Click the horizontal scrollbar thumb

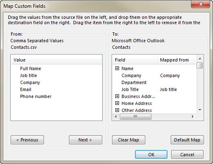tap(135, 116)
